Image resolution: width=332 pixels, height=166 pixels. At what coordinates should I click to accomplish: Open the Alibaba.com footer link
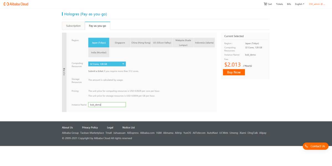coord(147,133)
